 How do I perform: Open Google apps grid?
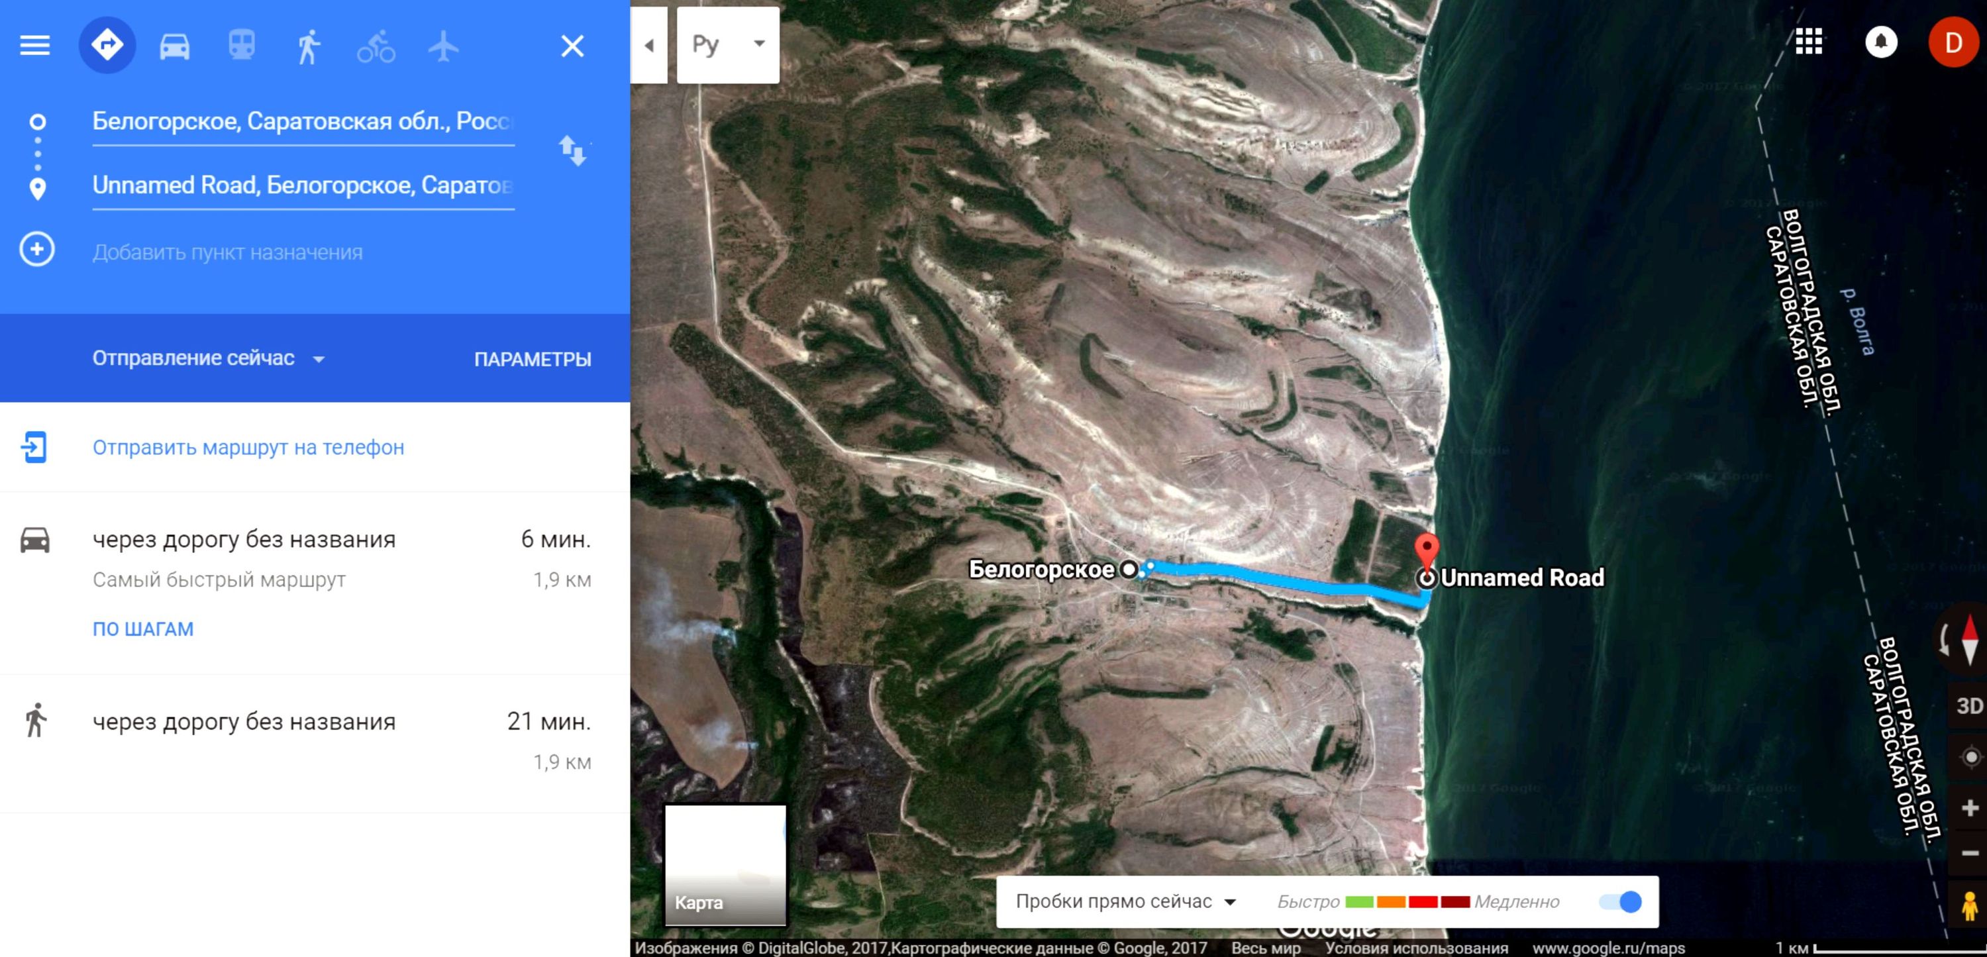tap(1808, 42)
